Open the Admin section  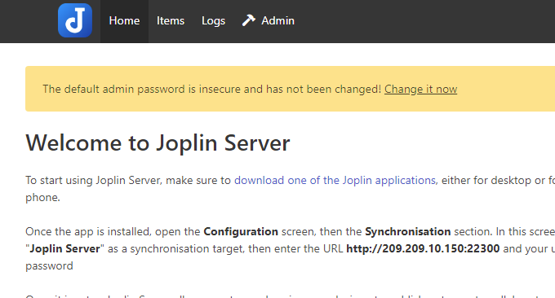[x=269, y=21]
